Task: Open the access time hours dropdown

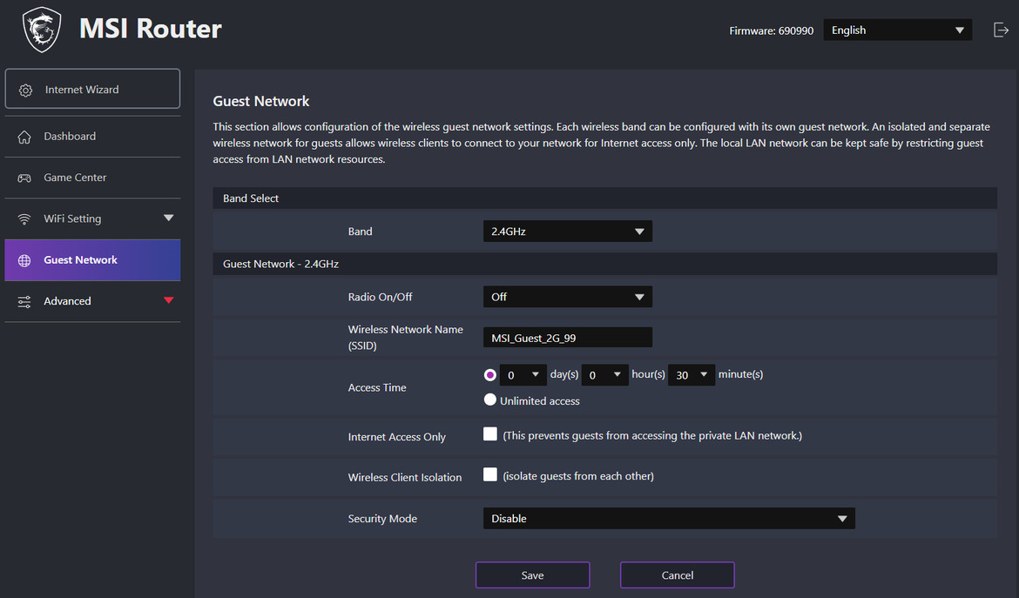Action: pos(604,374)
